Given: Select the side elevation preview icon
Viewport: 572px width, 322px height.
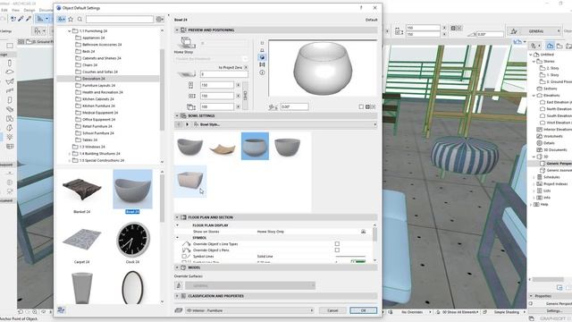Looking at the screenshot, I should pos(262,50).
